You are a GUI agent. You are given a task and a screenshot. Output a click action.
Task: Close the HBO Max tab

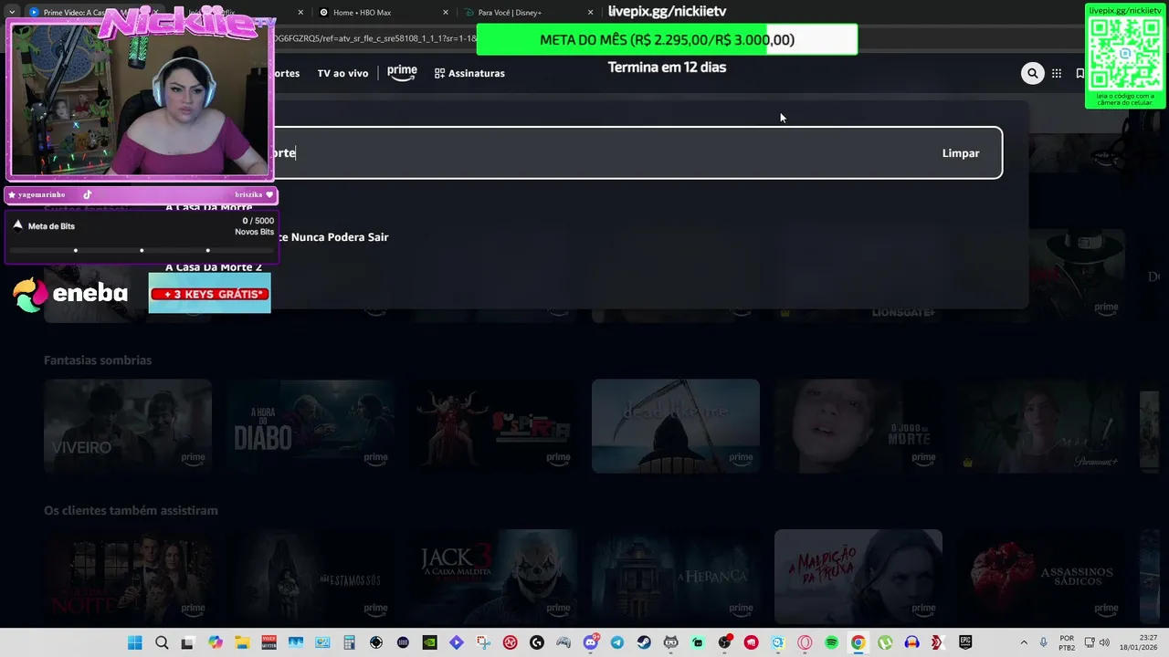coord(446,12)
